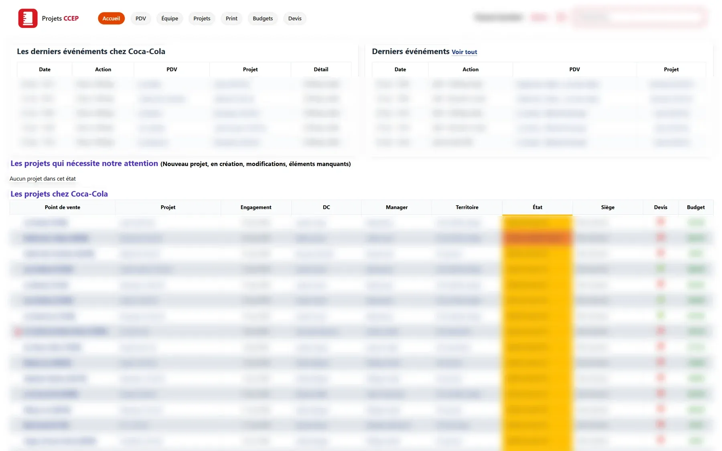Switch to the Devis navigation tab
This screenshot has height=451, width=722.
pyautogui.click(x=295, y=18)
